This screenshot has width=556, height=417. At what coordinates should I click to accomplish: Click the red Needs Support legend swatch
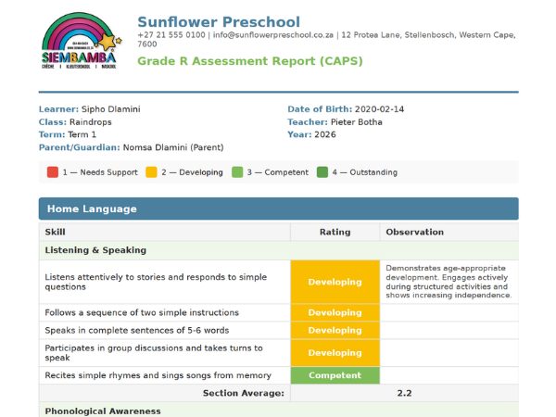[x=53, y=172]
